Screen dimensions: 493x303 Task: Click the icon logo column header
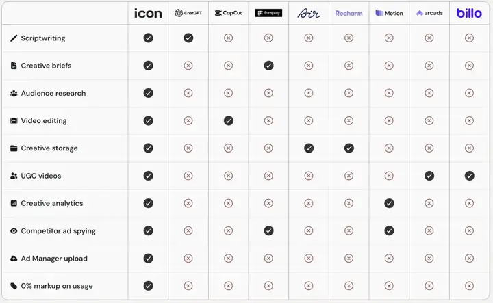(148, 13)
